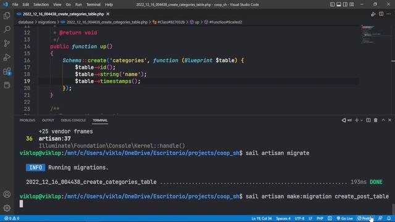Select the create_categories_table.php editor tab

coord(63,14)
